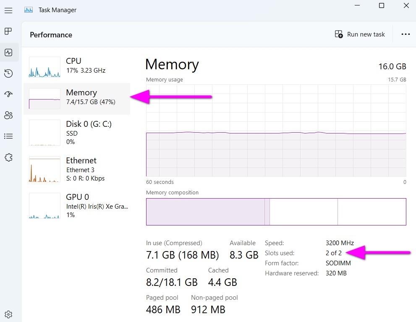Select the CPU performance item
The width and height of the screenshot is (416, 322).
77,67
